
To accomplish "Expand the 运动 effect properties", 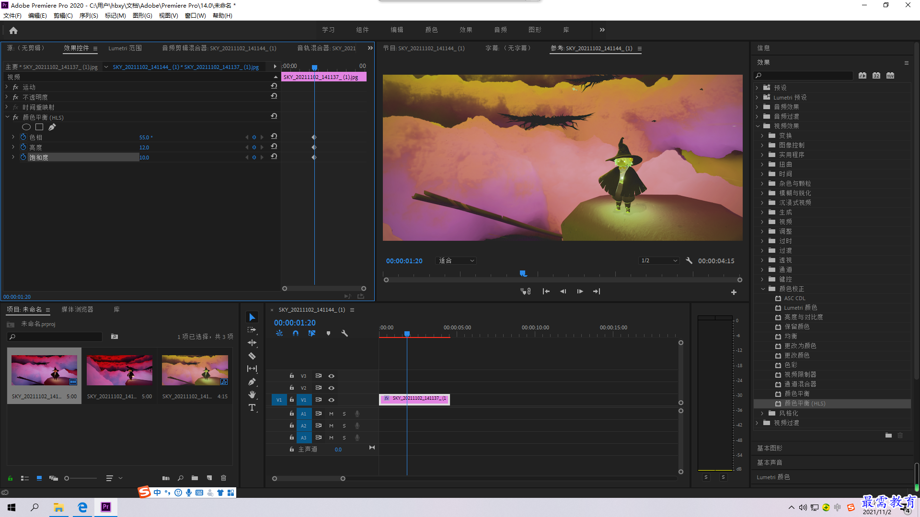I will click(x=7, y=87).
